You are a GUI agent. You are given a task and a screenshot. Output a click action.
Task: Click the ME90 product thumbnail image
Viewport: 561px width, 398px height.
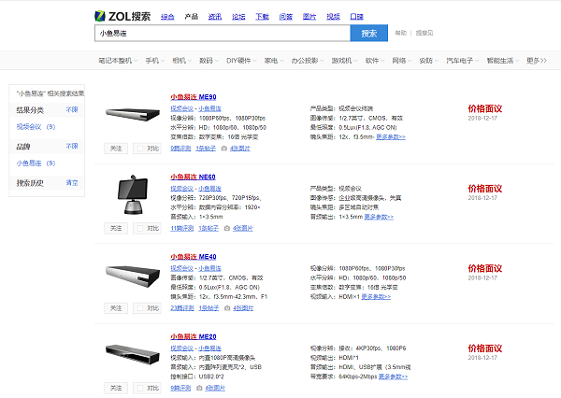click(x=133, y=114)
